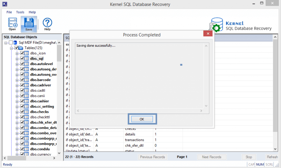Click the Previous Records button
Screen dimensions: 281x168
point(153,157)
